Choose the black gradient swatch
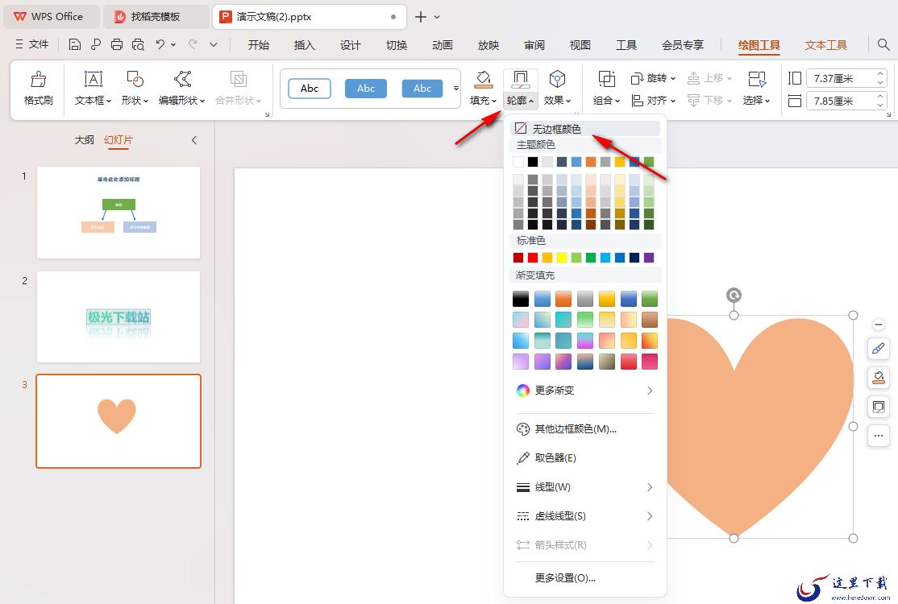The width and height of the screenshot is (898, 604). tap(521, 299)
